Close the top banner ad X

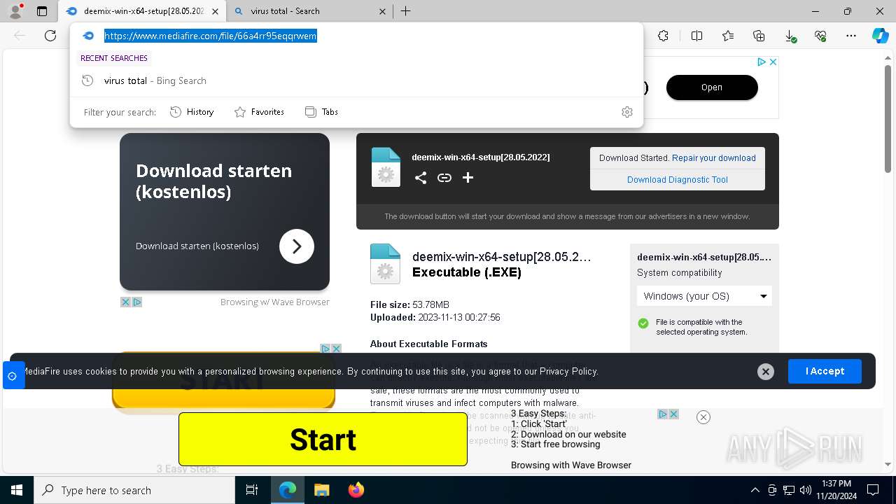click(x=773, y=62)
